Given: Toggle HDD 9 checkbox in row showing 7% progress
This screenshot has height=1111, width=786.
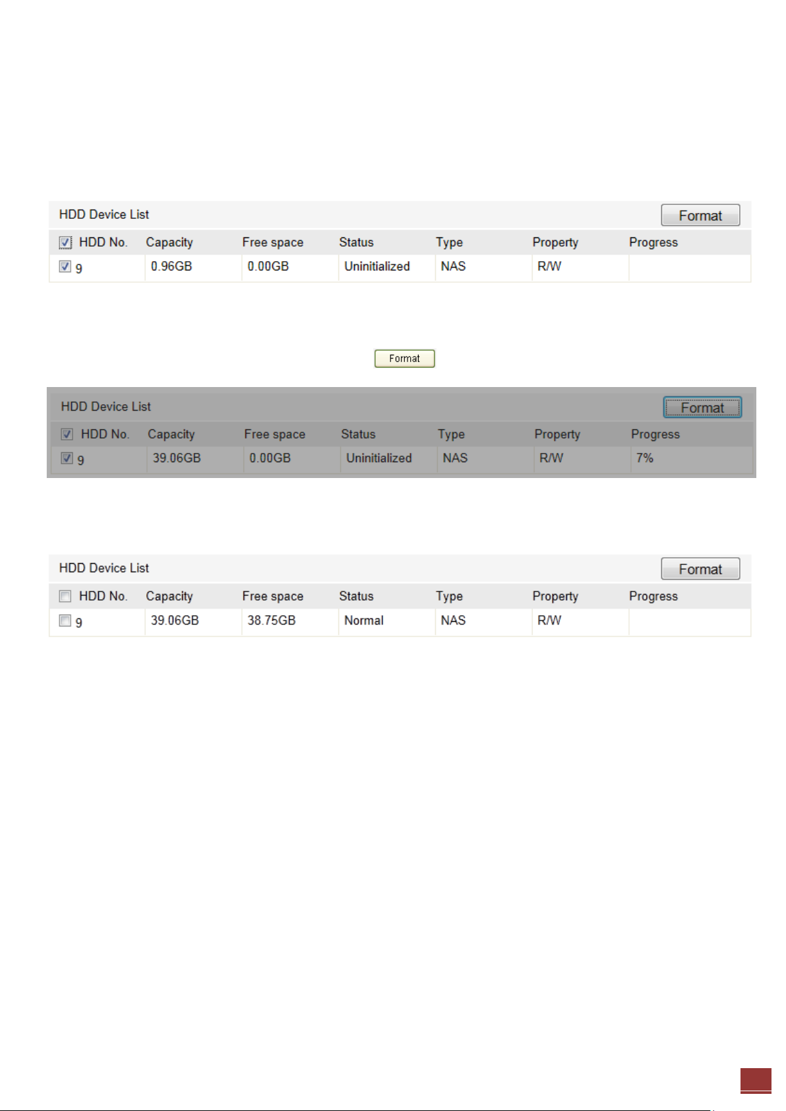Looking at the screenshot, I should click(67, 458).
